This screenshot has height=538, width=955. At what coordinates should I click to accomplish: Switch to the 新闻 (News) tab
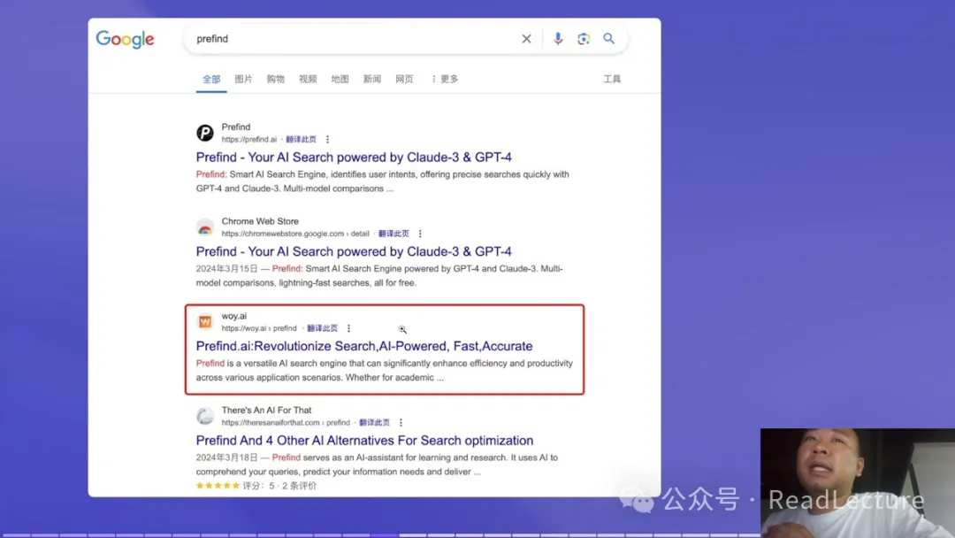pos(372,80)
